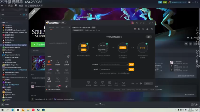This screenshot has width=200, height=112.
Task: Click the Steam game info icon
Action: [190, 44]
